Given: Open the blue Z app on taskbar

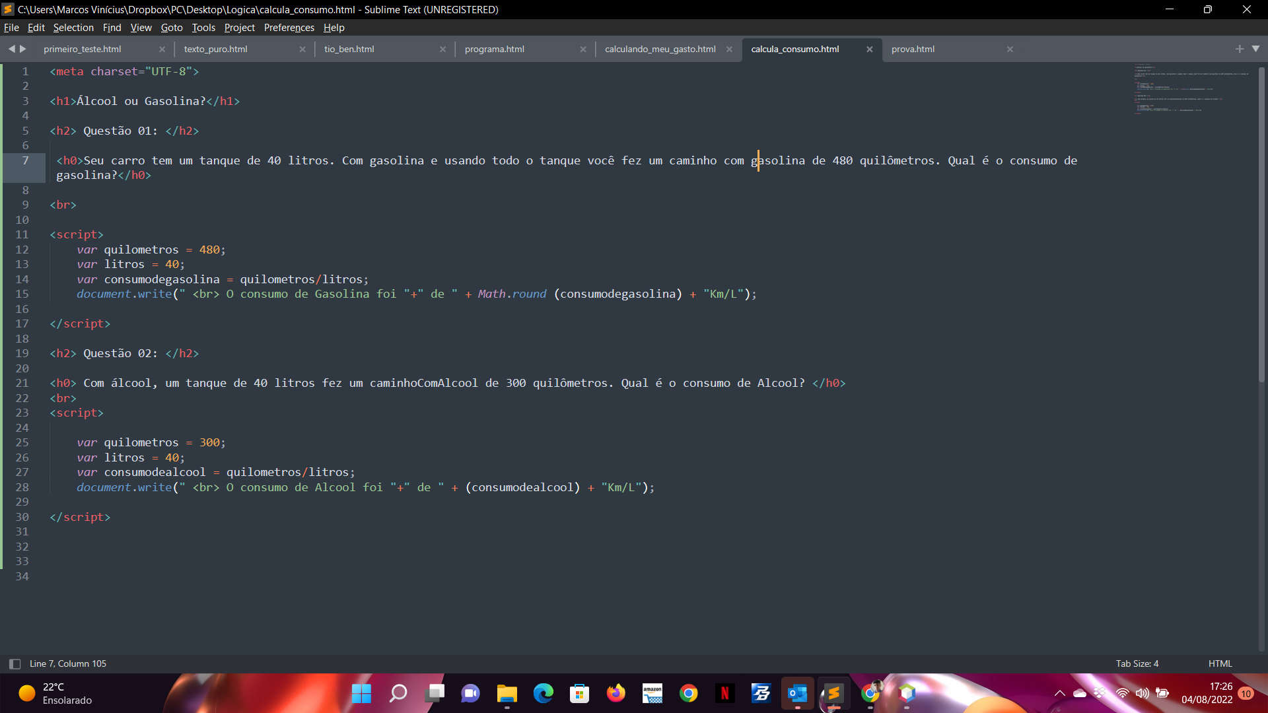Looking at the screenshot, I should click(761, 693).
